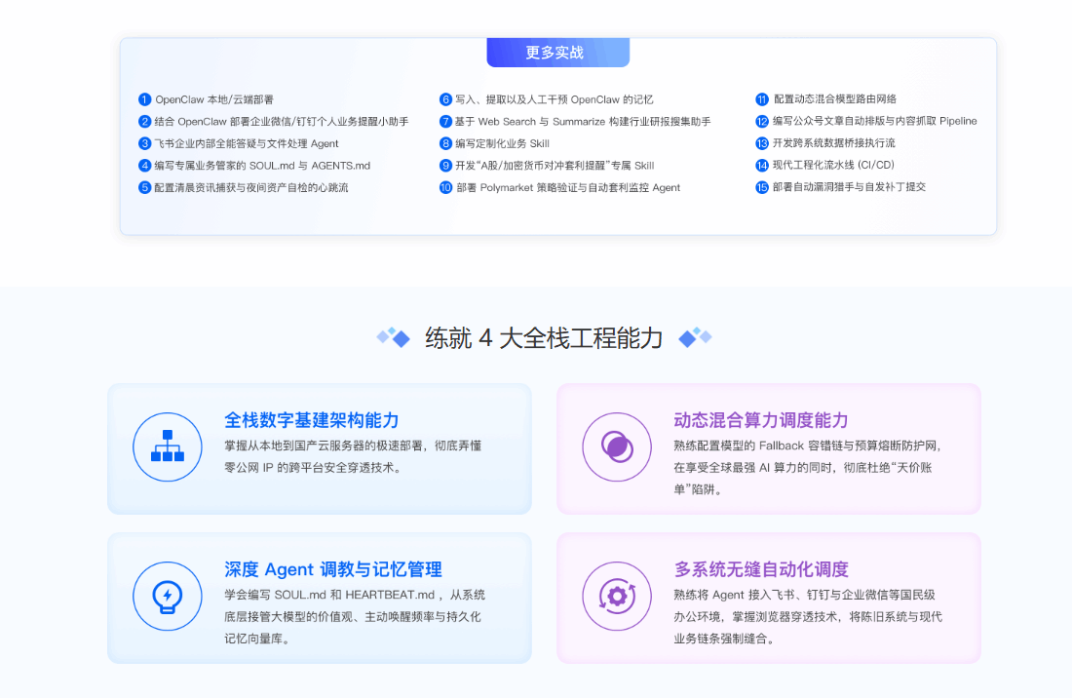This screenshot has width=1072, height=698.
Task: Click the Polymarket 策略验证 Agent item
Action: click(x=568, y=187)
